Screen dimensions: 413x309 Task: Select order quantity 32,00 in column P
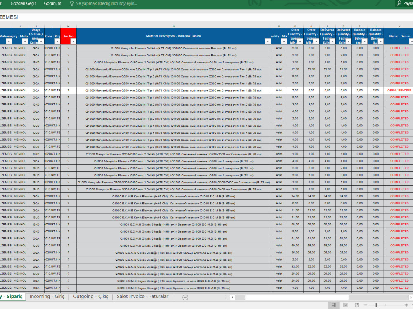[x=295, y=267]
